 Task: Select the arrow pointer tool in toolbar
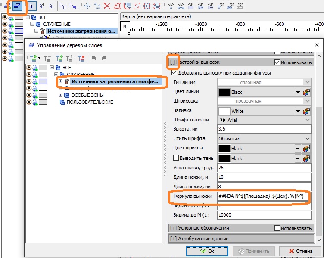[31, 6]
